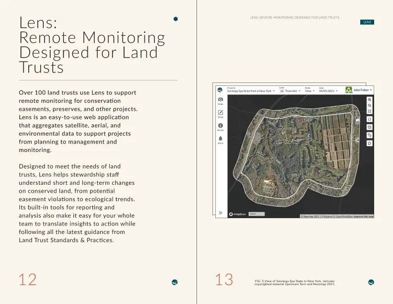Click the teal hexagon marker by title
This screenshot has width=393, height=304.
(x=176, y=19)
